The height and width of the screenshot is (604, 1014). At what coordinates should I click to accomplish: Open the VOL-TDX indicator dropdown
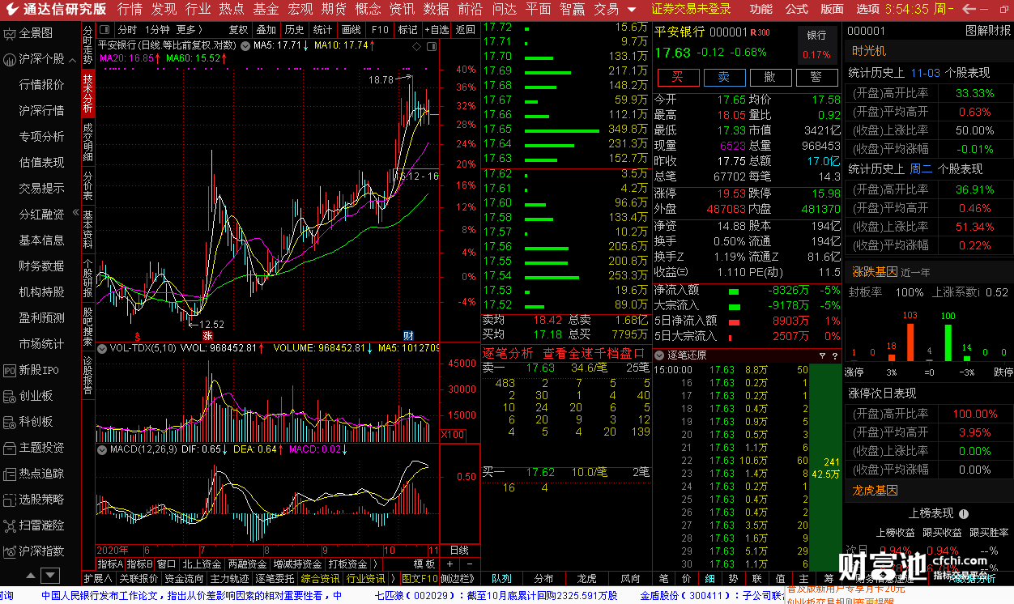tap(103, 348)
